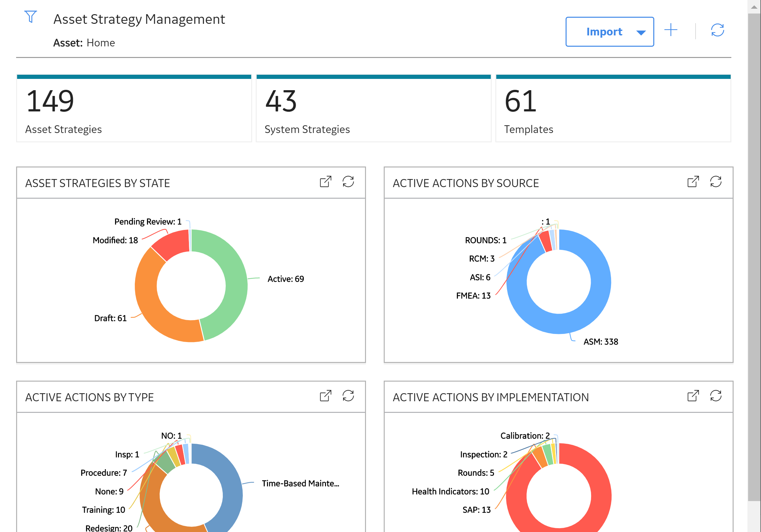This screenshot has width=761, height=532.
Task: Open Active Actions By Type in new window
Action: pos(325,395)
